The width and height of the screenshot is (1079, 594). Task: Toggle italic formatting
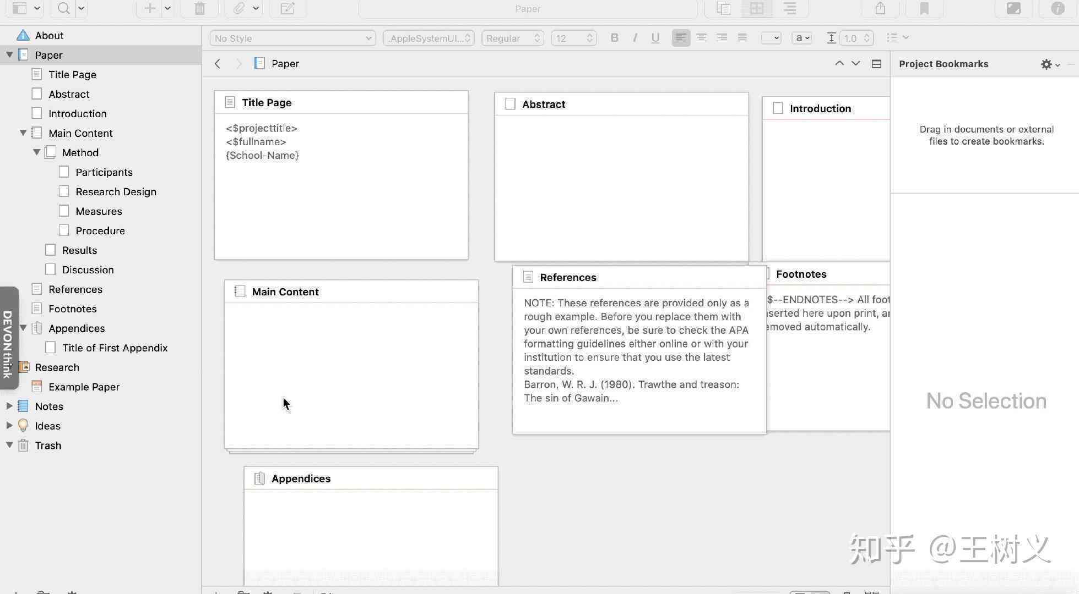635,38
